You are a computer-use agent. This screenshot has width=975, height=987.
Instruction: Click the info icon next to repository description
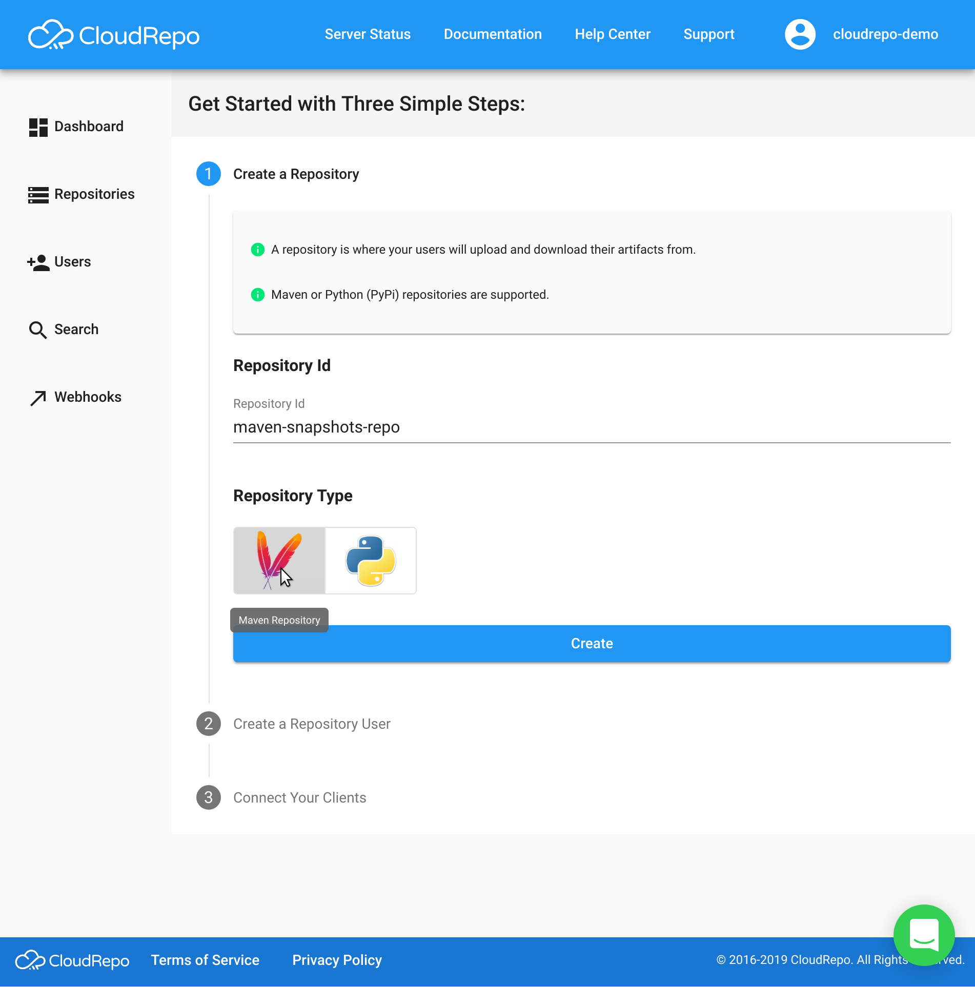click(257, 250)
